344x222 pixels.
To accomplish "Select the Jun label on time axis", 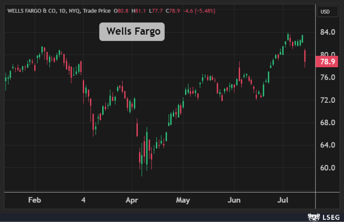I will tap(234, 200).
